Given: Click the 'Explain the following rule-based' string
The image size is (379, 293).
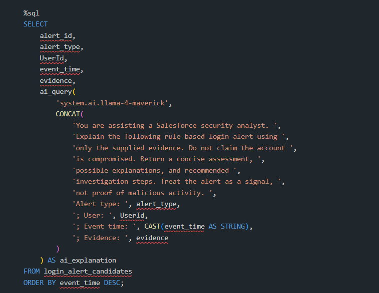Looking at the screenshot, I should 179,137.
